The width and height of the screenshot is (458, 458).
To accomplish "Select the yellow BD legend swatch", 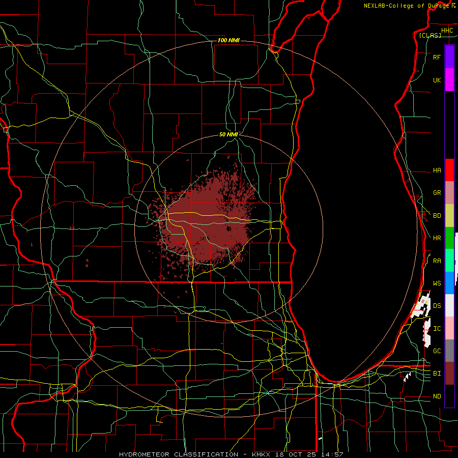I will point(449,216).
